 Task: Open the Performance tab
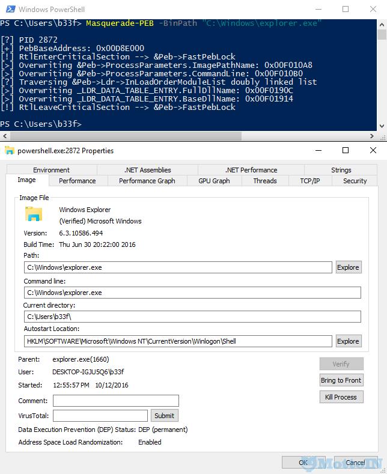click(78, 181)
